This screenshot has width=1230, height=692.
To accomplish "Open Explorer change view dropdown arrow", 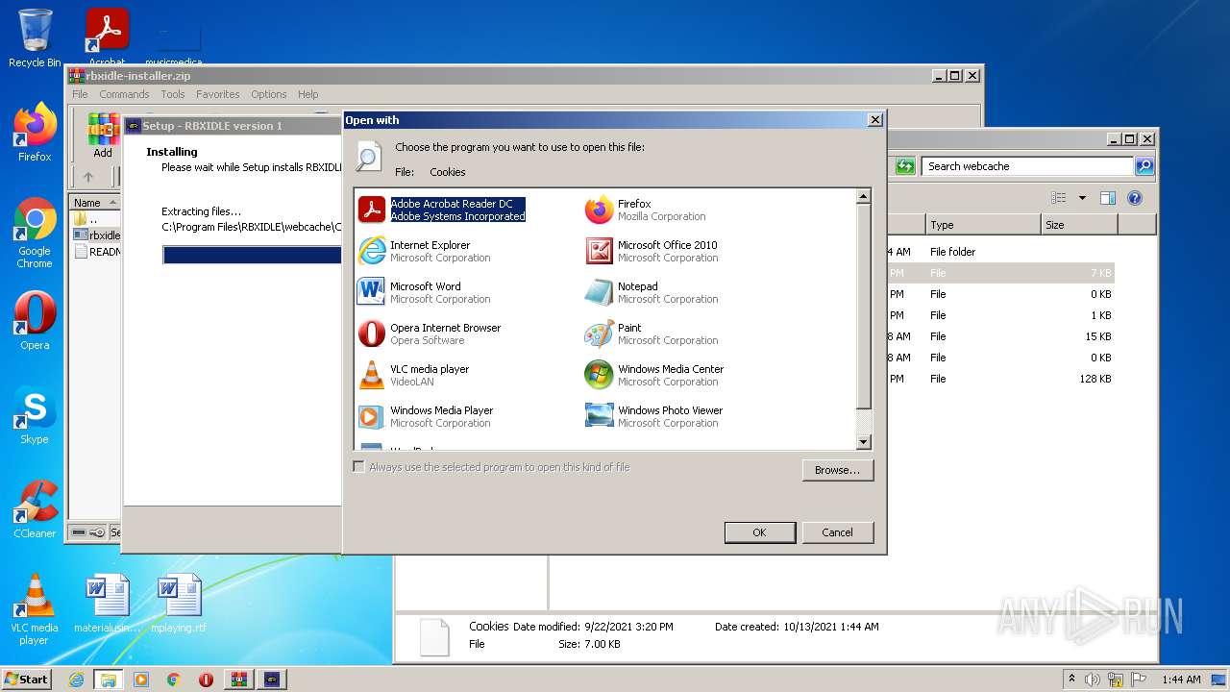I will click(1082, 198).
